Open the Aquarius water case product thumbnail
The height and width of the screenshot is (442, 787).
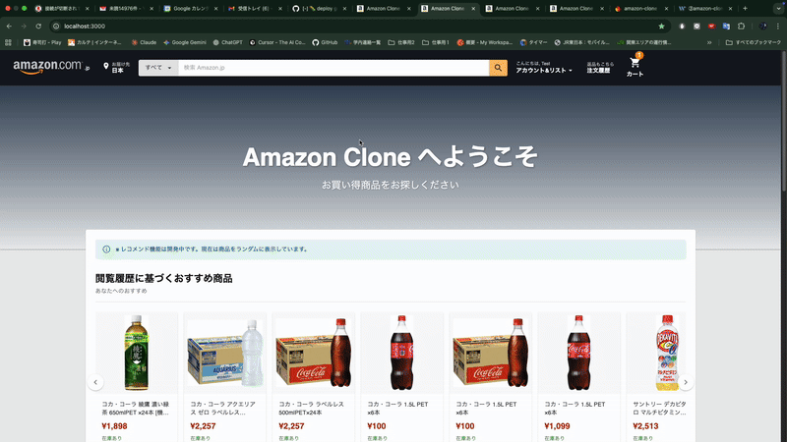coord(225,354)
